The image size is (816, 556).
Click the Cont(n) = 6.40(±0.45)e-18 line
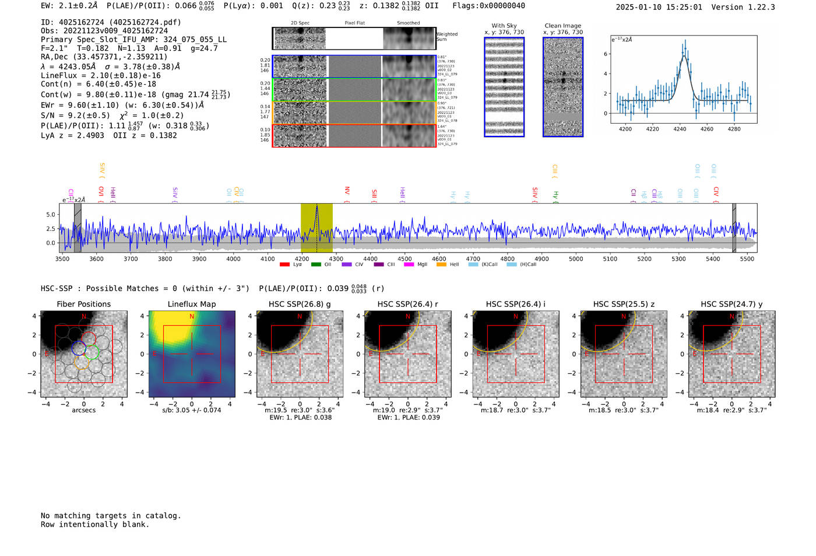coord(99,84)
